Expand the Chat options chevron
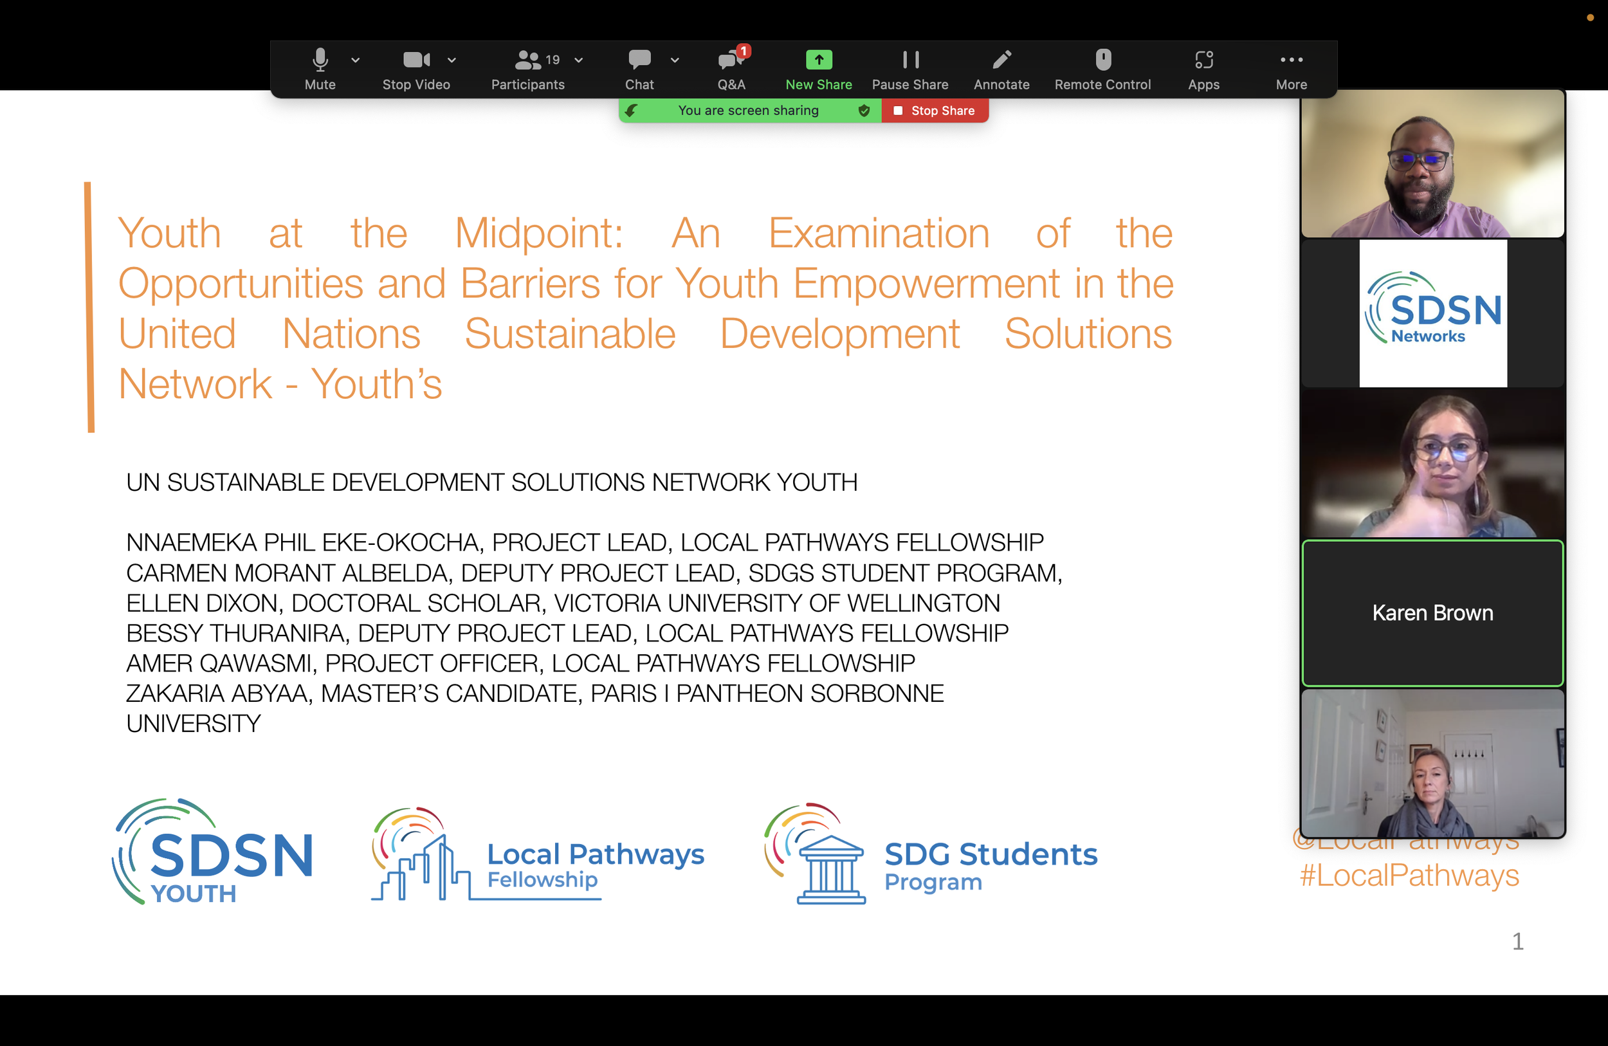The image size is (1608, 1046). click(674, 59)
